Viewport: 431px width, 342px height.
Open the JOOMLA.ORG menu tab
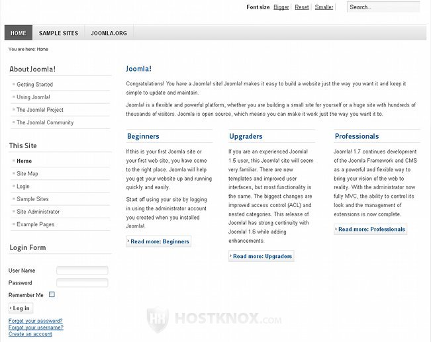(109, 33)
